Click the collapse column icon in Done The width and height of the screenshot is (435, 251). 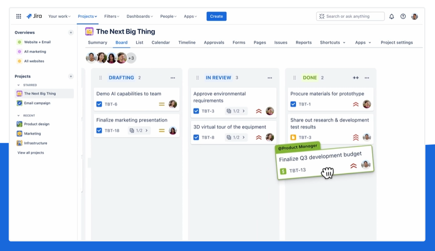click(356, 78)
